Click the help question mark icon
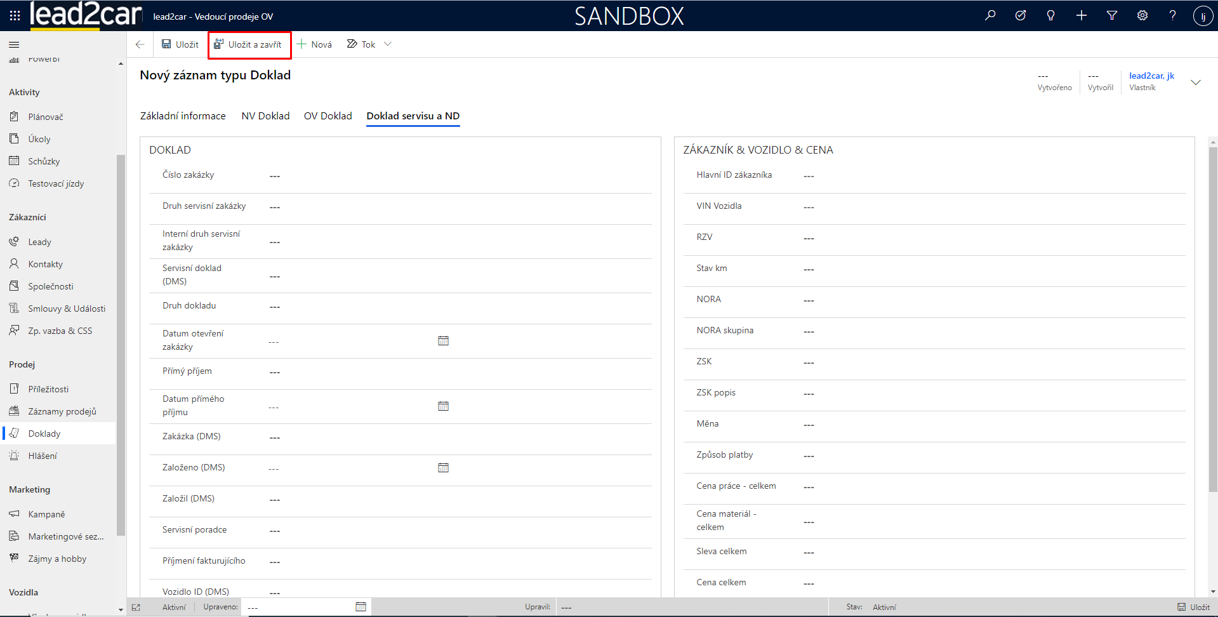 point(1172,15)
